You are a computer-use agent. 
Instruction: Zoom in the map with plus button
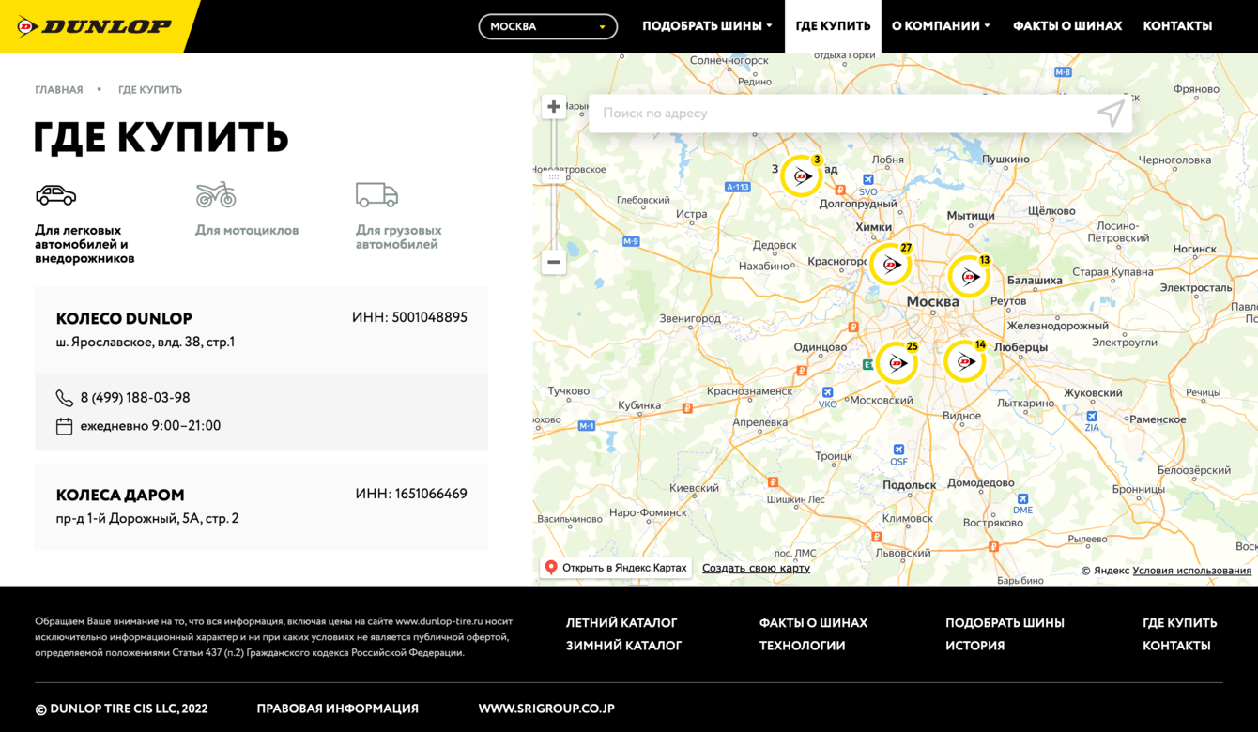coord(554,107)
